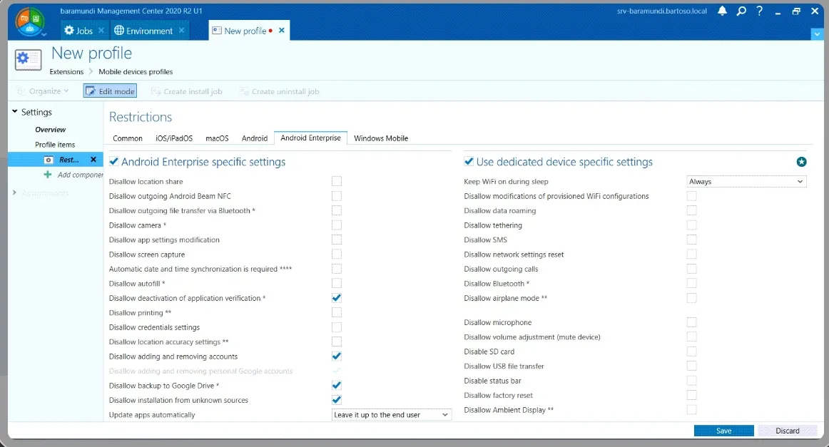Select the Android Enterprise tab
Viewport: 829px width, 447px height.
[311, 138]
